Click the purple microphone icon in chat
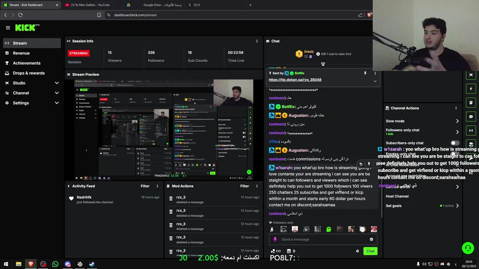Screen dimensions: 479x269 [275, 239]
